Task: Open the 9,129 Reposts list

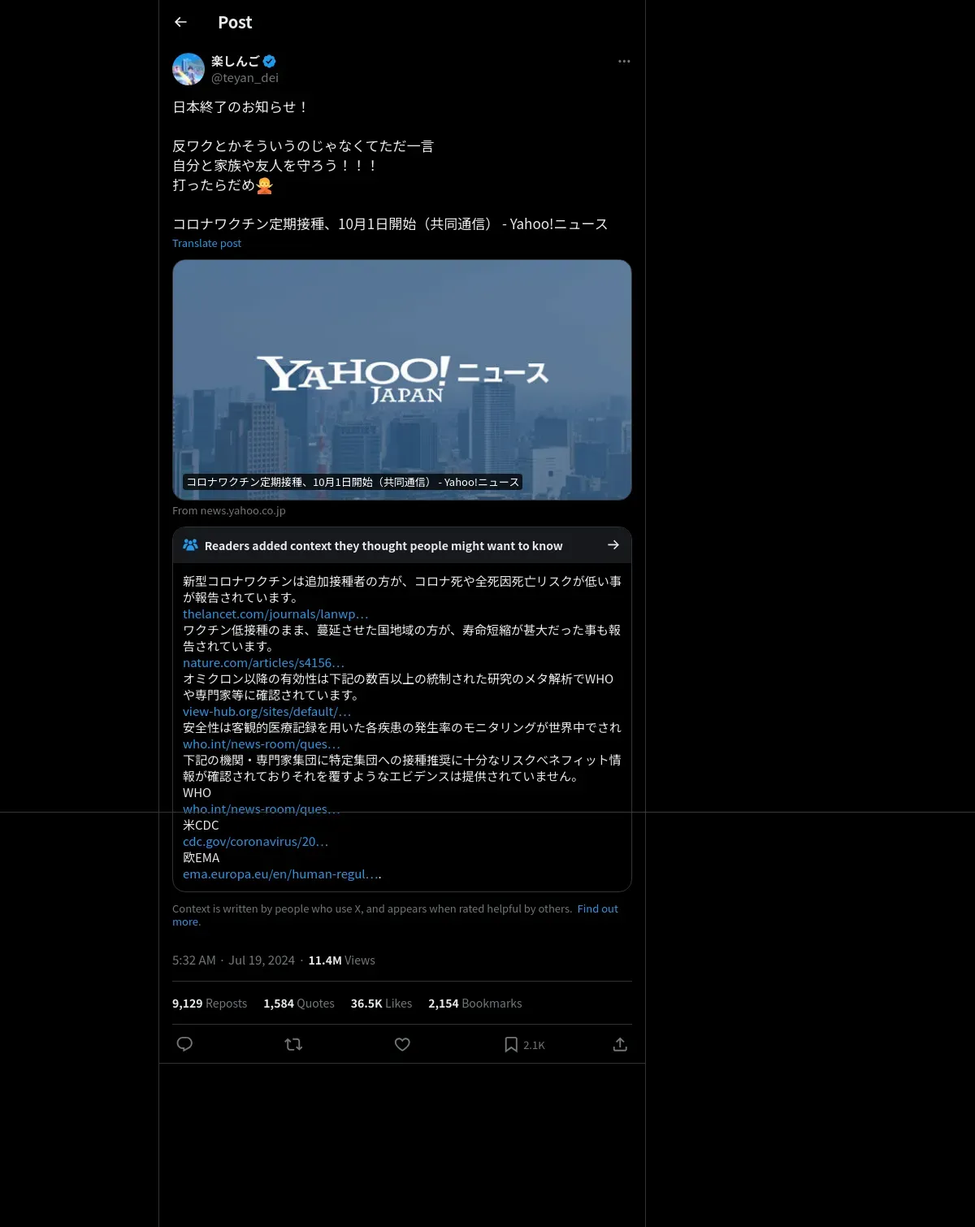Action: click(x=210, y=1004)
